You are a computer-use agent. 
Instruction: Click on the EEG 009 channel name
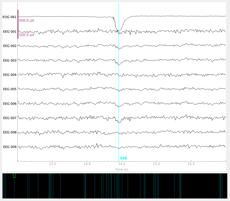10,147
